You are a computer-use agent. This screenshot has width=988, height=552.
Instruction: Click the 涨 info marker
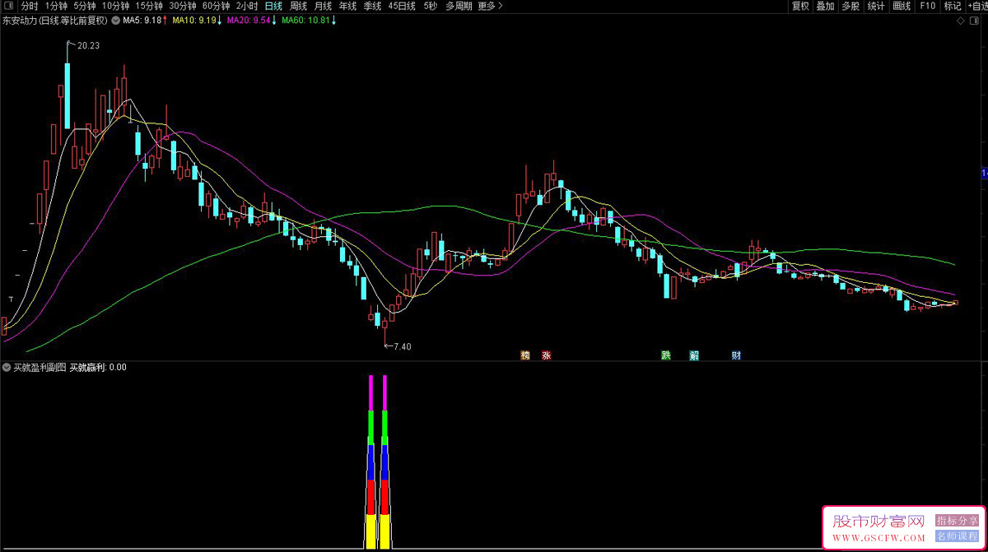coord(546,356)
